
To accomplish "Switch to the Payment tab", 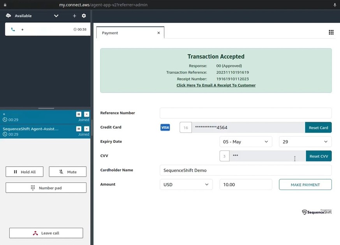I will point(110,33).
